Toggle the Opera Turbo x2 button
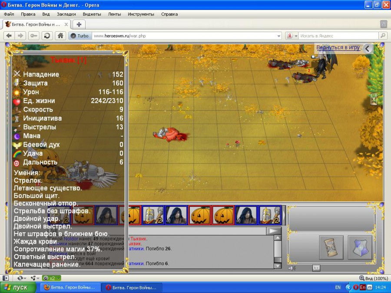Viewport: 391px width, 293px height. 51,278
